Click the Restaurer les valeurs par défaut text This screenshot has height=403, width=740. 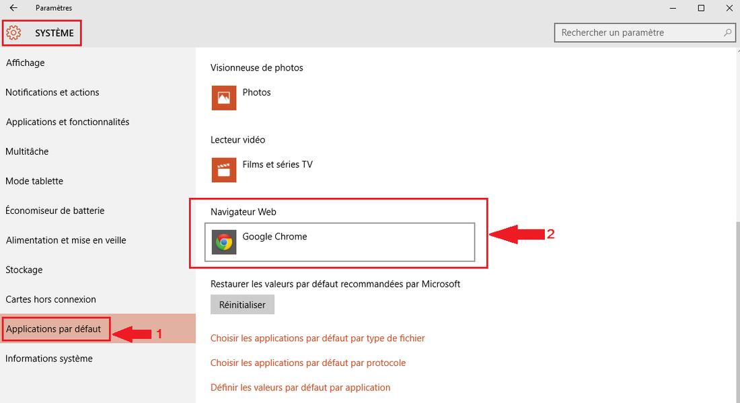[x=335, y=284]
